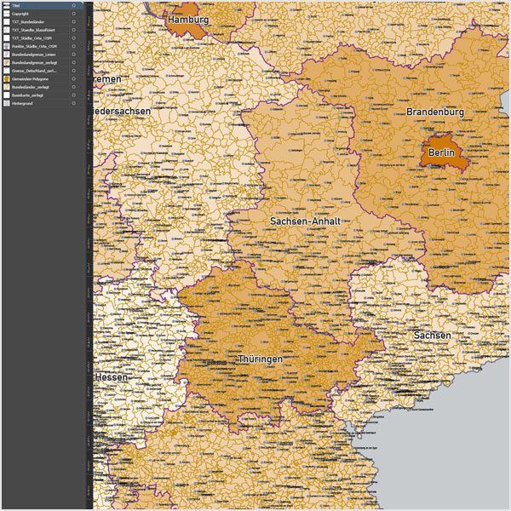This screenshot has height=511, width=511.
Task: Click target circle for Basiskarte_zerlegt layer
Action: point(74,95)
